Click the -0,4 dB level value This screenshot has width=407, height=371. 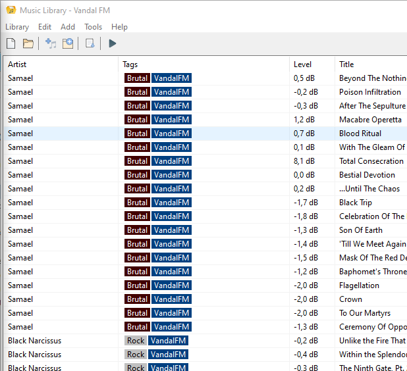click(306, 355)
